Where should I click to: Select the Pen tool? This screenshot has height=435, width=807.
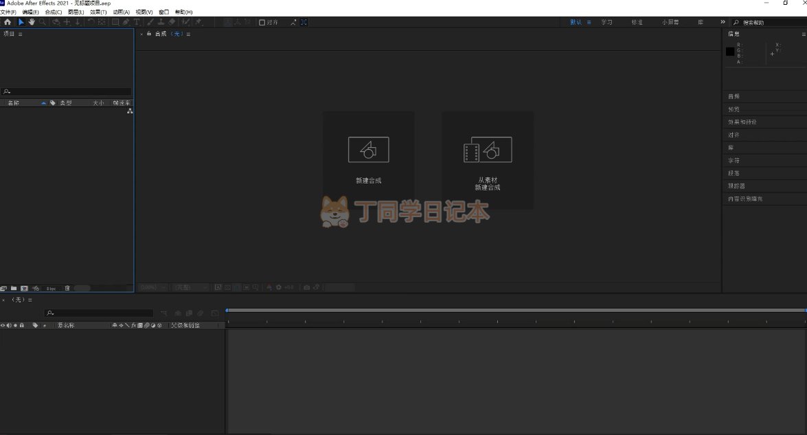tap(126, 22)
